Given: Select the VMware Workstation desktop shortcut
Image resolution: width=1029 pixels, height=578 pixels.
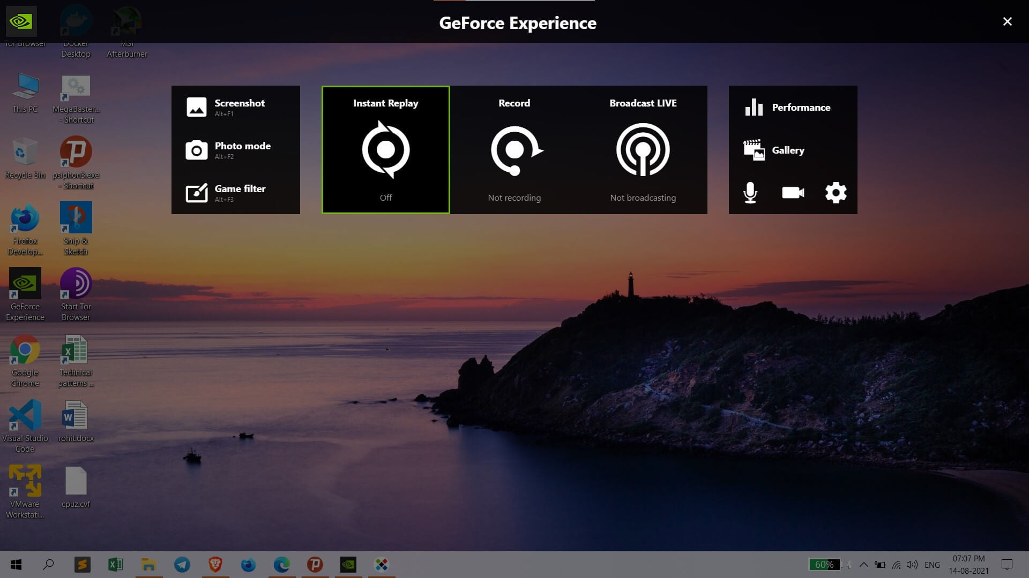Looking at the screenshot, I should (x=25, y=492).
